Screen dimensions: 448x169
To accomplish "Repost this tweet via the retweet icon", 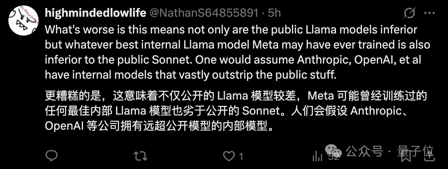I will [x=140, y=156].
